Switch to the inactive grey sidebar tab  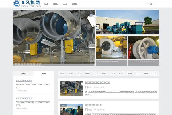[x=23, y=74]
